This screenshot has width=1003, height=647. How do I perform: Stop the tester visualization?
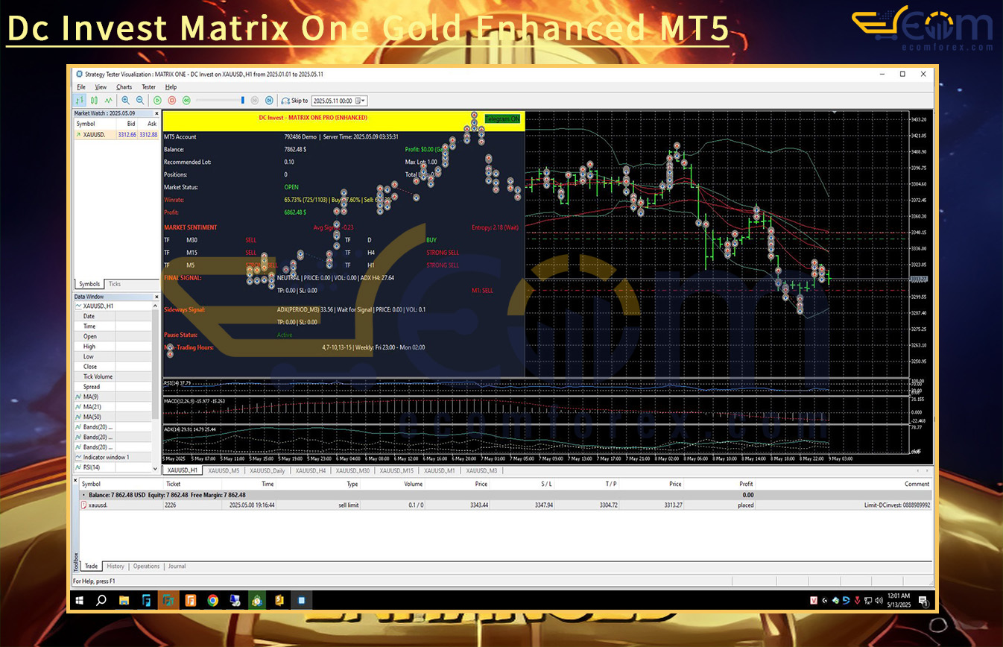(172, 100)
